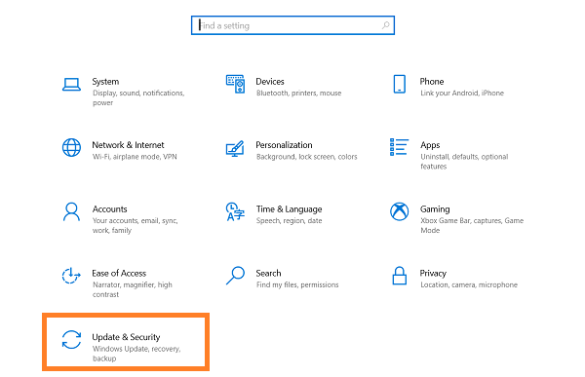585x377 pixels.
Task: Open the Accounts settings title
Action: pyautogui.click(x=109, y=208)
